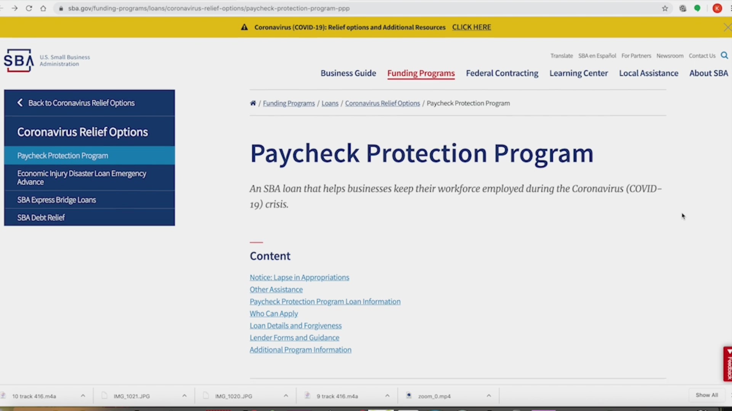Click the site lock icon in address bar
The width and height of the screenshot is (732, 411).
click(x=61, y=8)
